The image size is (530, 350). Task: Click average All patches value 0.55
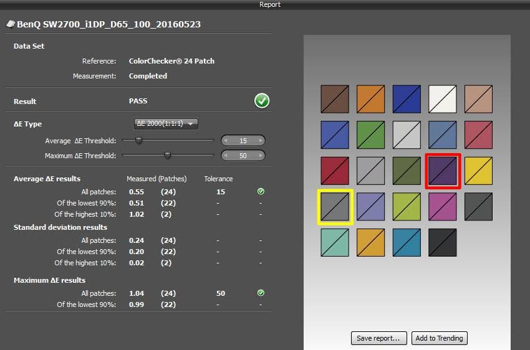coord(137,192)
